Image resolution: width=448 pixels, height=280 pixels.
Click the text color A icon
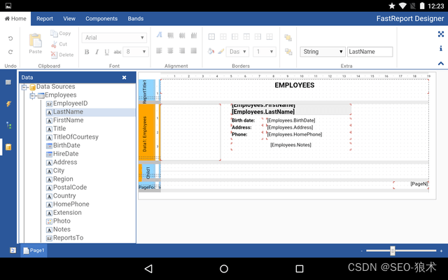[159, 35]
